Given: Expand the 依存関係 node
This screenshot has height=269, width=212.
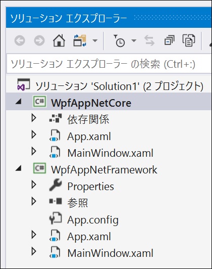Looking at the screenshot, I should [x=34, y=118].
